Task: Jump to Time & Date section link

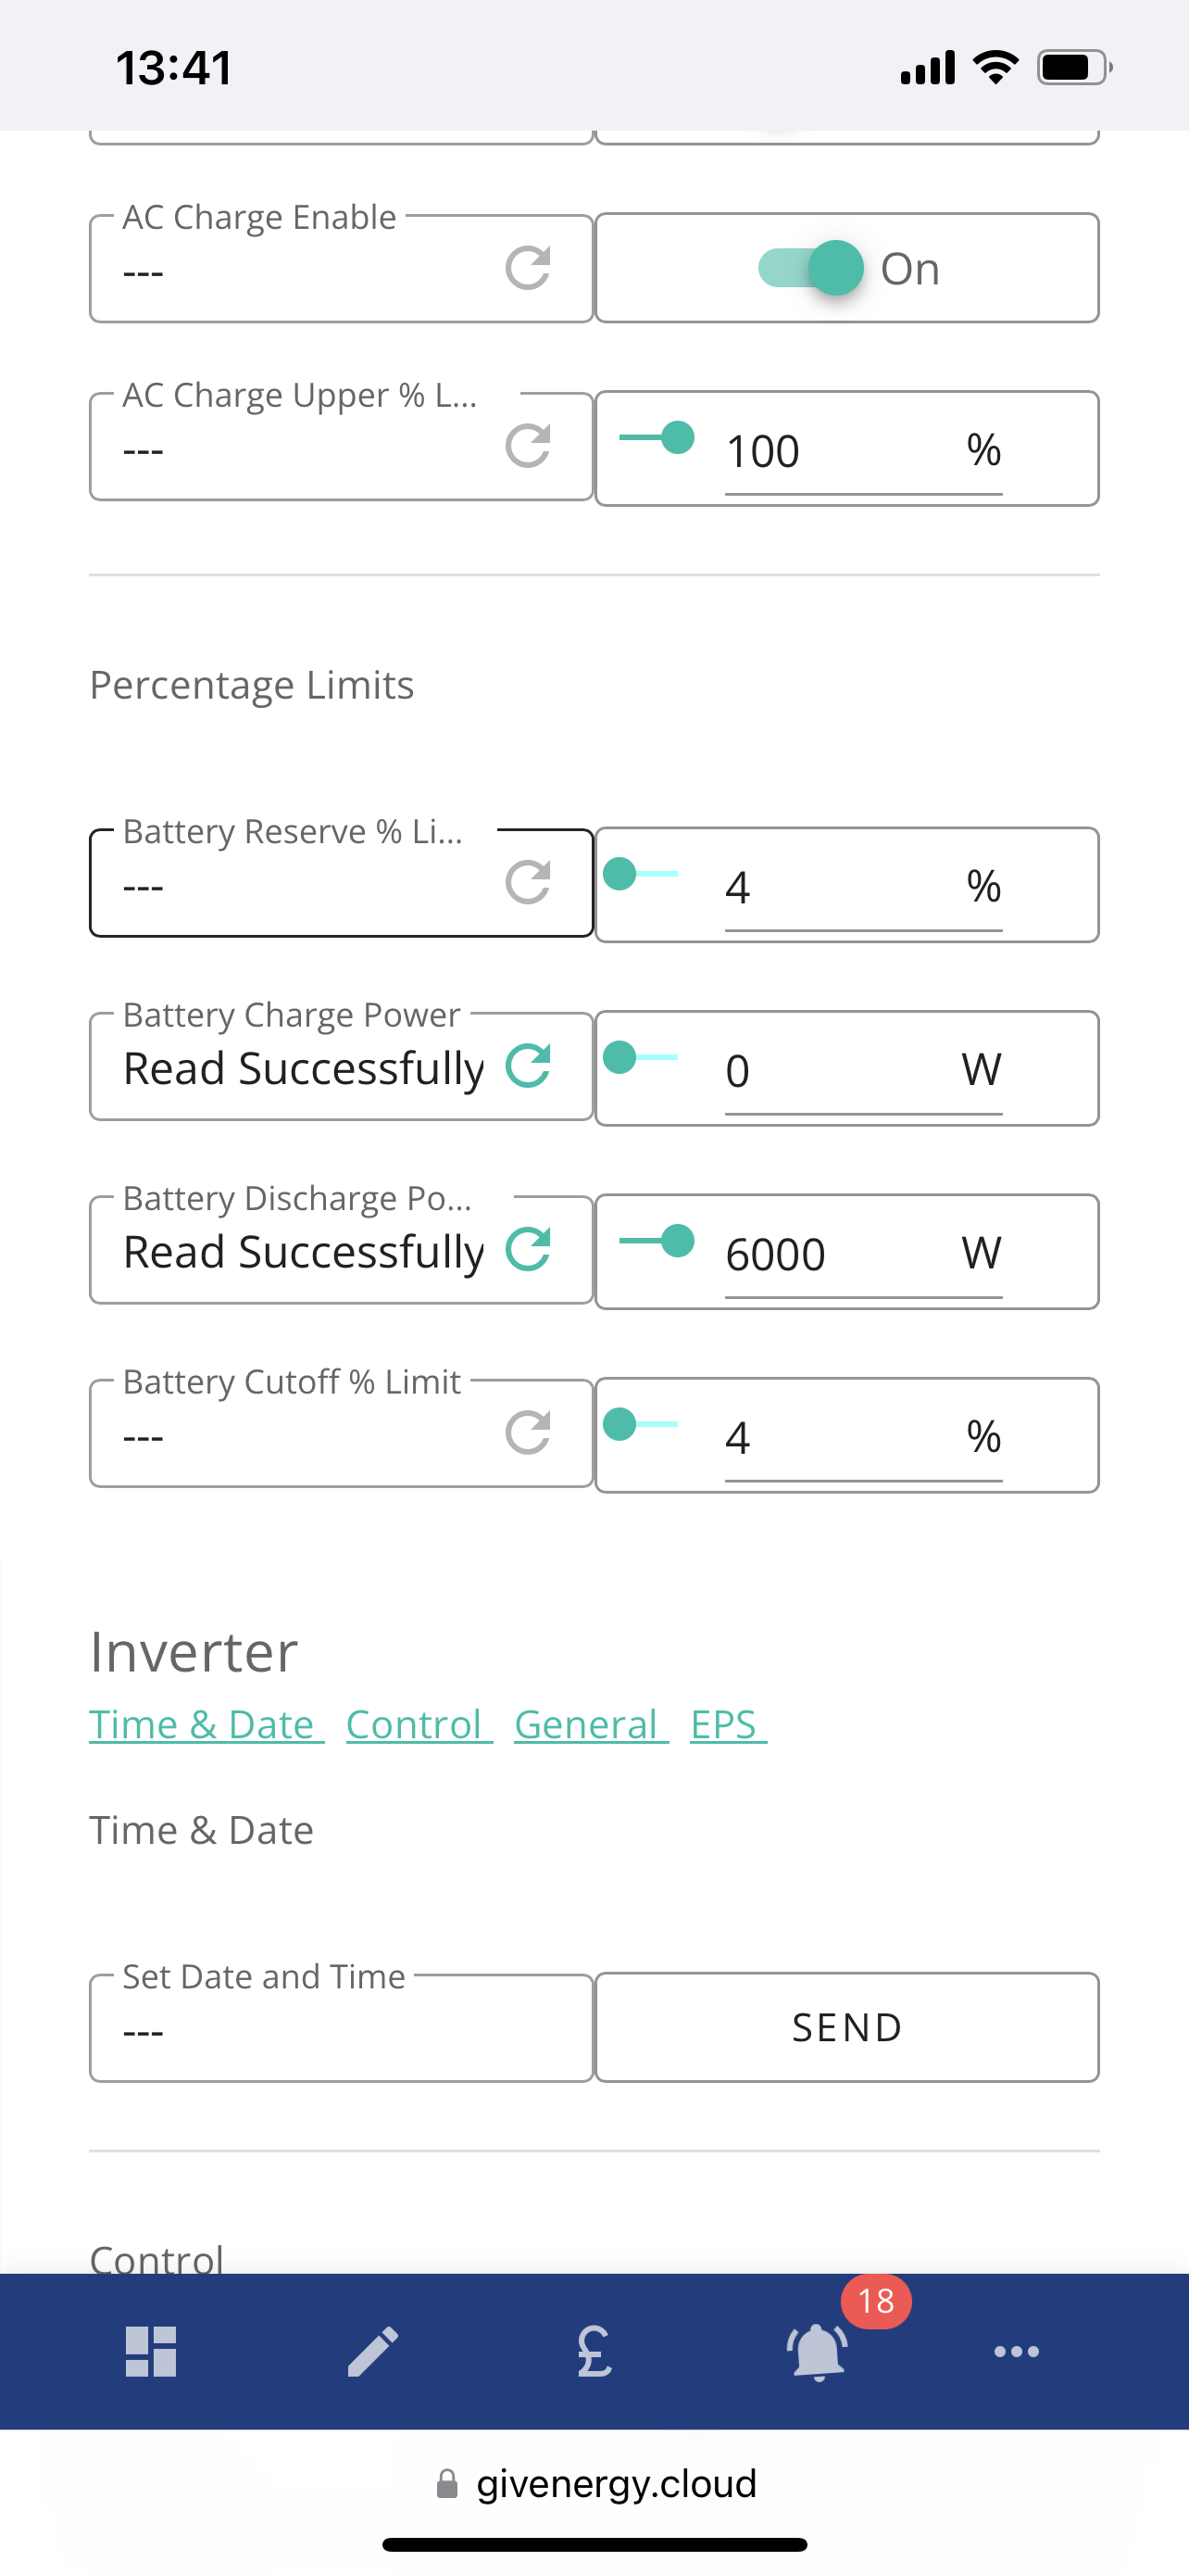Action: coord(207,1724)
